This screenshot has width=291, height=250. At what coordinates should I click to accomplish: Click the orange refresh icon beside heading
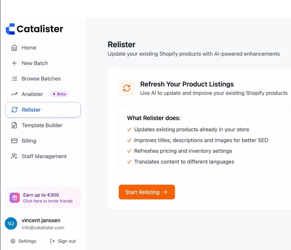(127, 88)
